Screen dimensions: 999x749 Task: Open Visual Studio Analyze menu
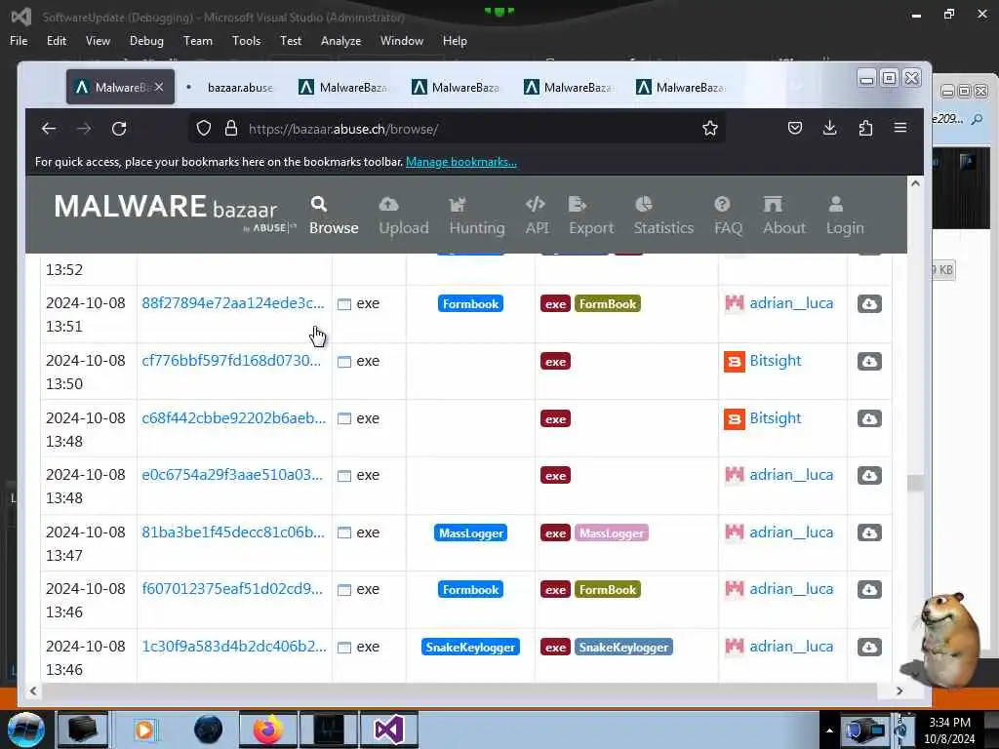pyautogui.click(x=340, y=41)
